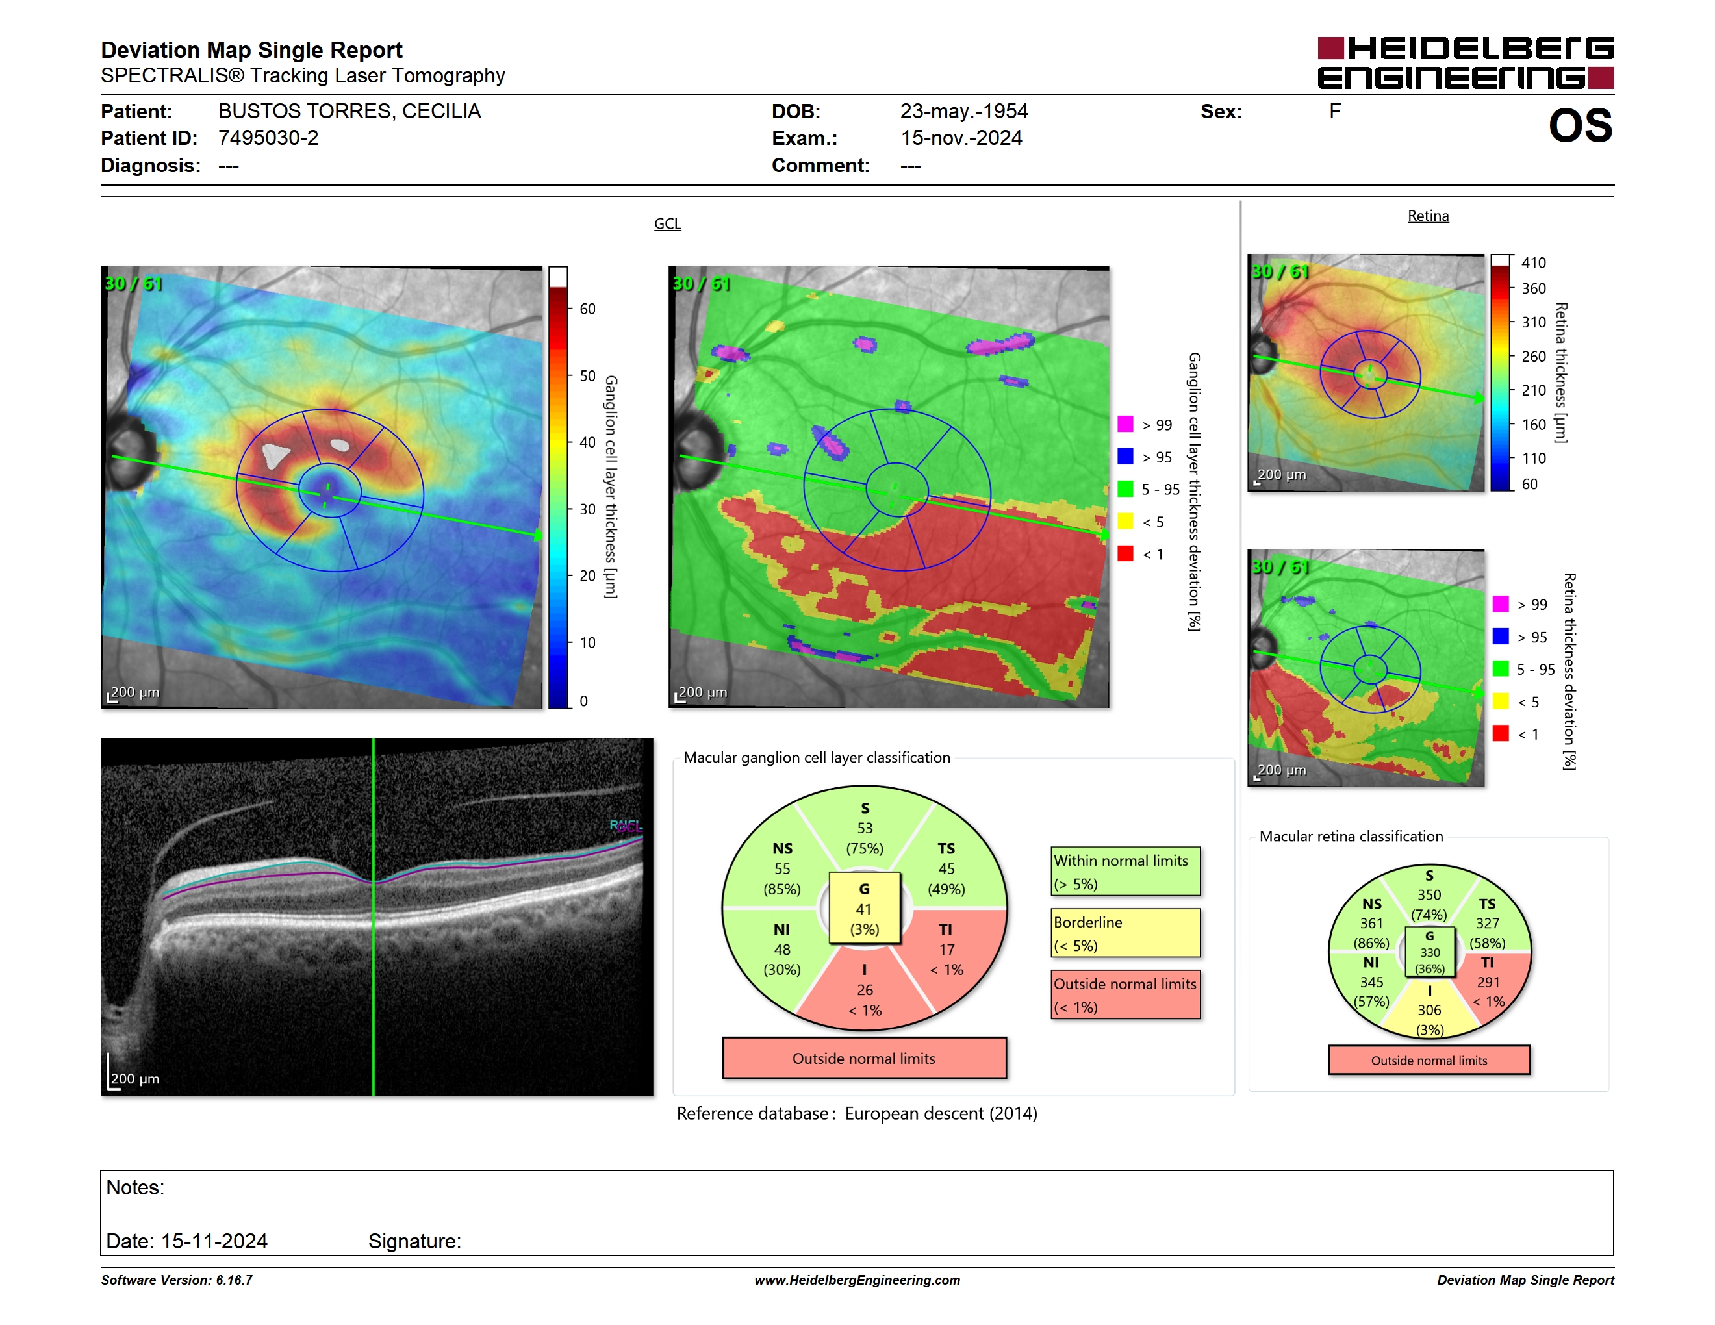Click the GCL Outside normal limits result bar

pyautogui.click(x=864, y=1058)
